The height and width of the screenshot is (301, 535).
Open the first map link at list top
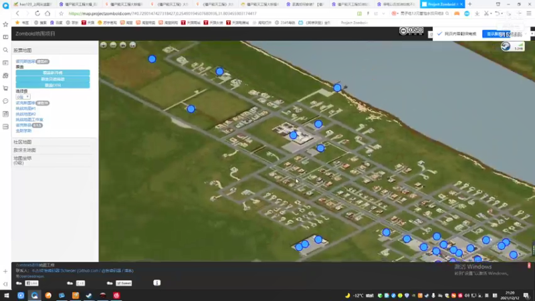tap(25, 62)
